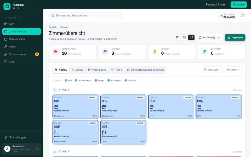Screen dimensions: 251x157
Task: Click the red Belegt legend swatch
Action: [96, 80]
